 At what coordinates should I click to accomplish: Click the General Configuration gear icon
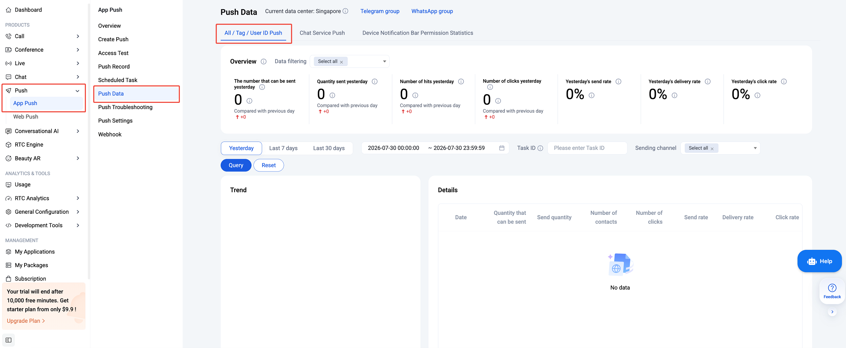(x=8, y=212)
